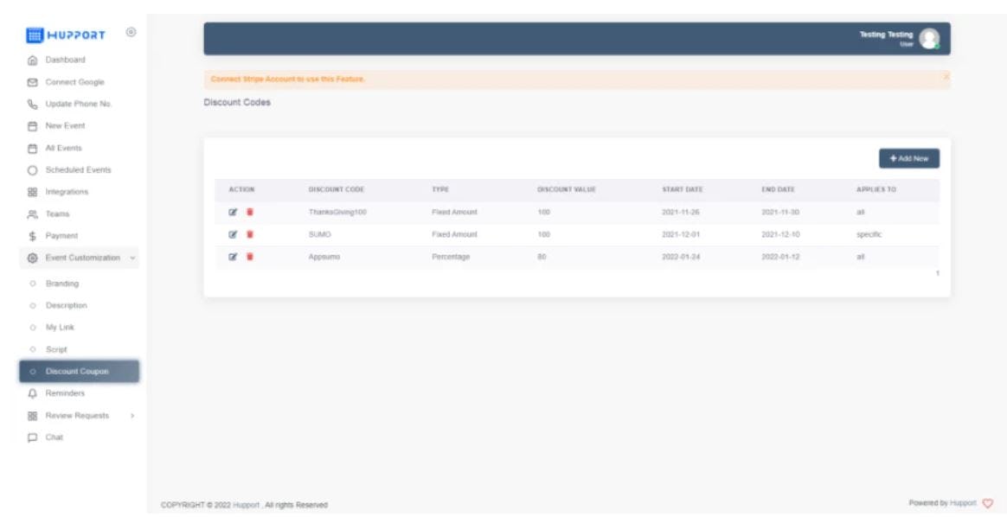The height and width of the screenshot is (523, 1007).
Task: Dismiss the Stripe Account warning banner
Action: tap(943, 78)
